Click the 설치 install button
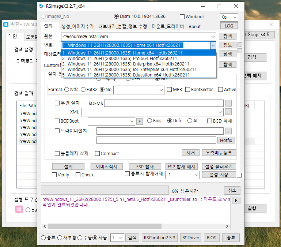The image size is (281, 247). (x=68, y=166)
